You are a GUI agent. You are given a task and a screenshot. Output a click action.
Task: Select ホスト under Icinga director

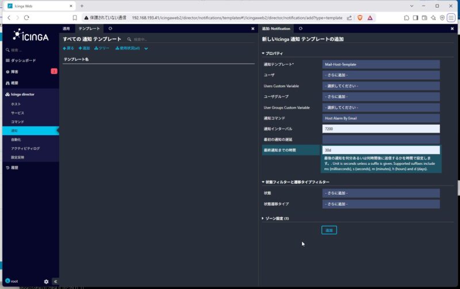pyautogui.click(x=16, y=104)
